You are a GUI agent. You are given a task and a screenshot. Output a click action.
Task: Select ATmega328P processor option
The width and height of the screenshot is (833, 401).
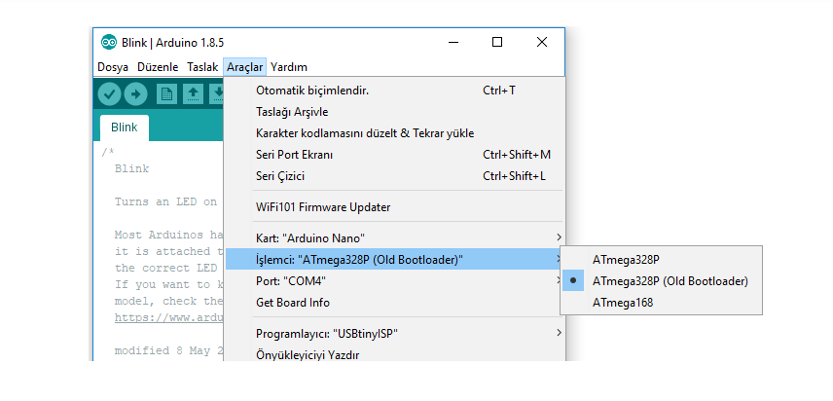coord(662,260)
